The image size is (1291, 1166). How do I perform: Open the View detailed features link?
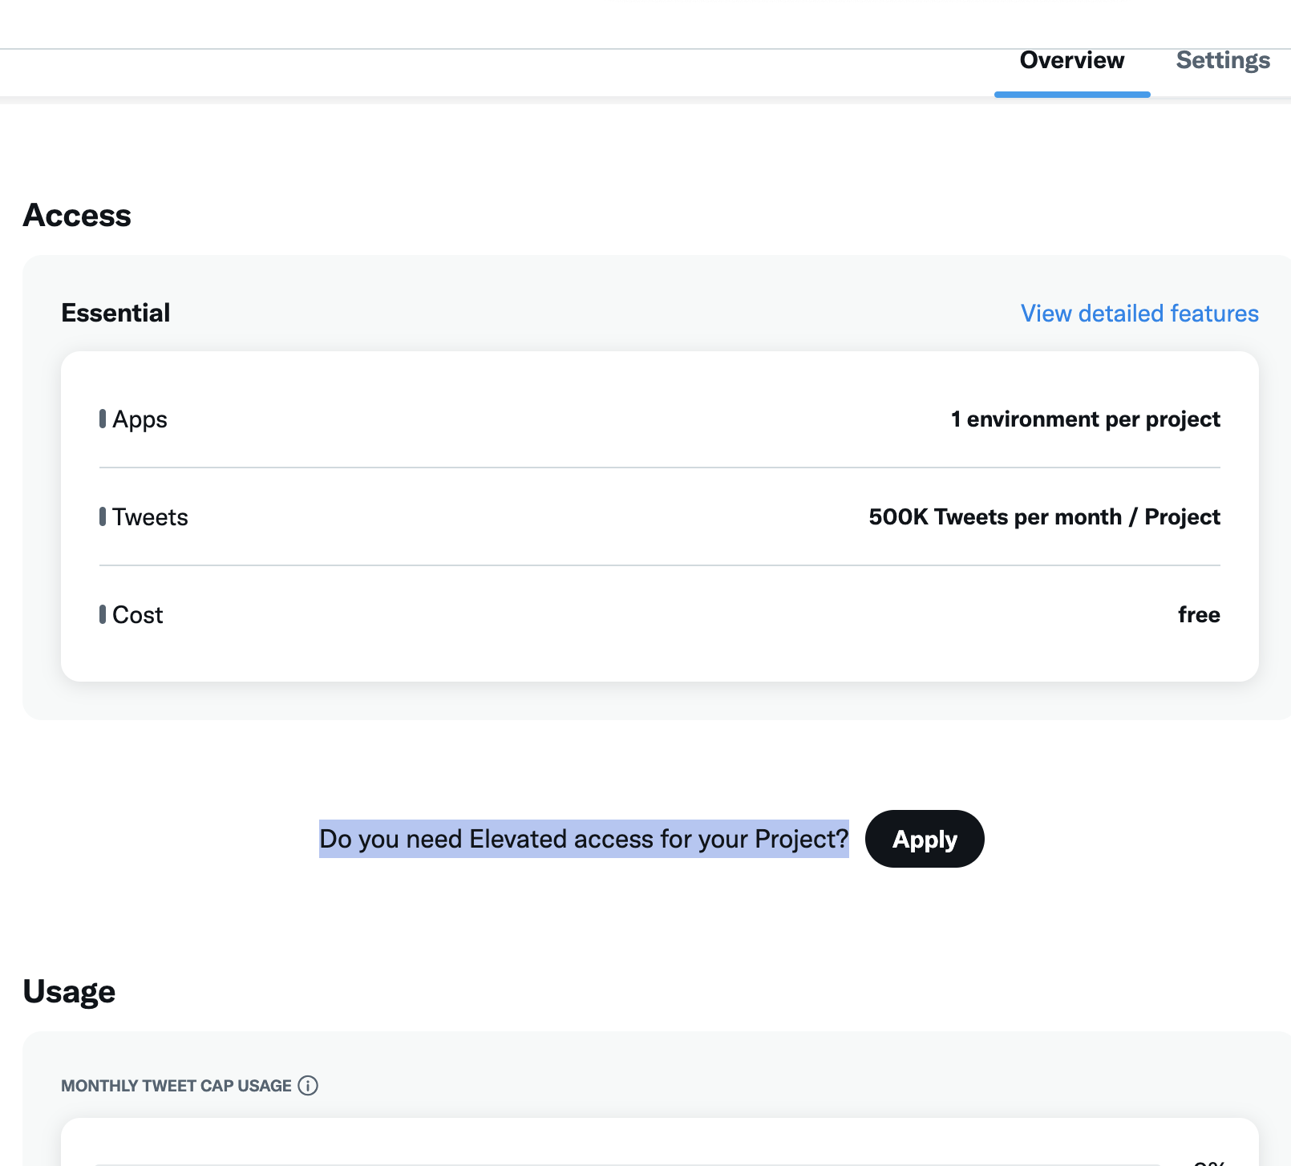coord(1139,314)
